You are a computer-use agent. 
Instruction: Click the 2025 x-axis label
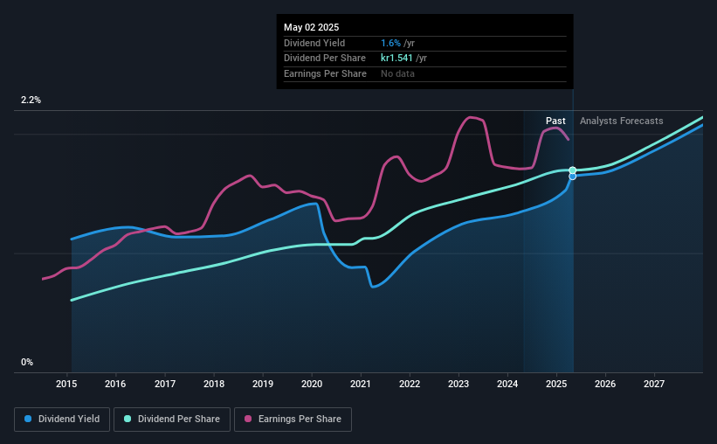(x=556, y=384)
